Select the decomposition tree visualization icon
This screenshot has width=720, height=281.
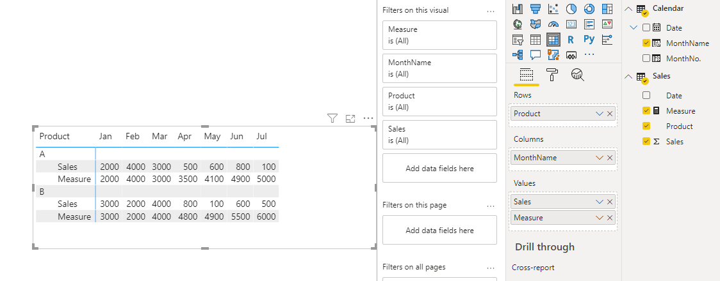(518, 55)
